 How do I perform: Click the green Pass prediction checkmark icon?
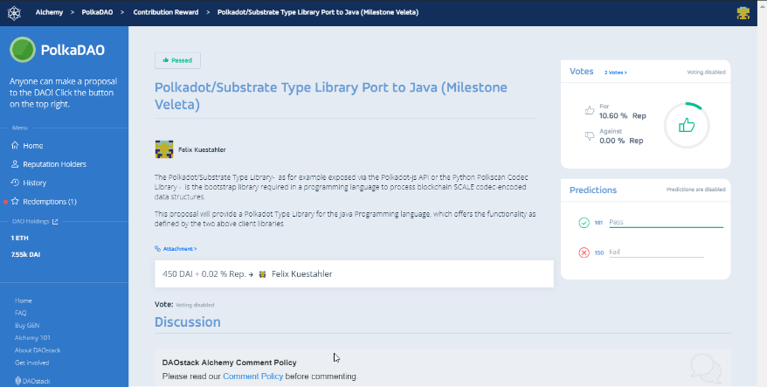(584, 223)
